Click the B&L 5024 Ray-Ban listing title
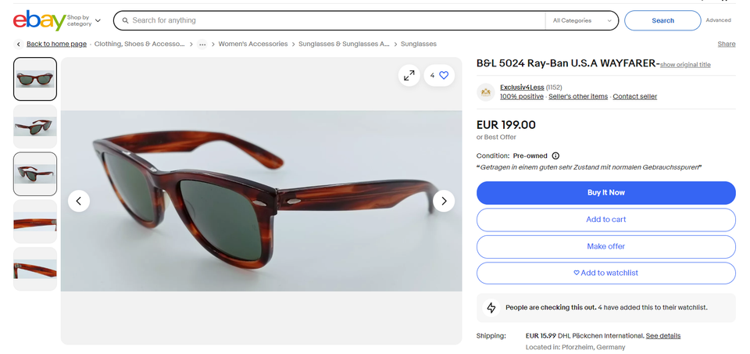Viewport: 750px width, 354px height. click(568, 63)
